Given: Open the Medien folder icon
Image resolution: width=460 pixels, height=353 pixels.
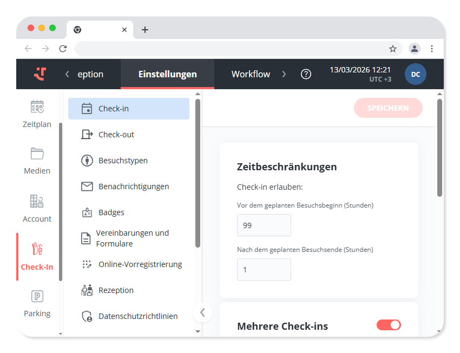Looking at the screenshot, I should tap(37, 154).
